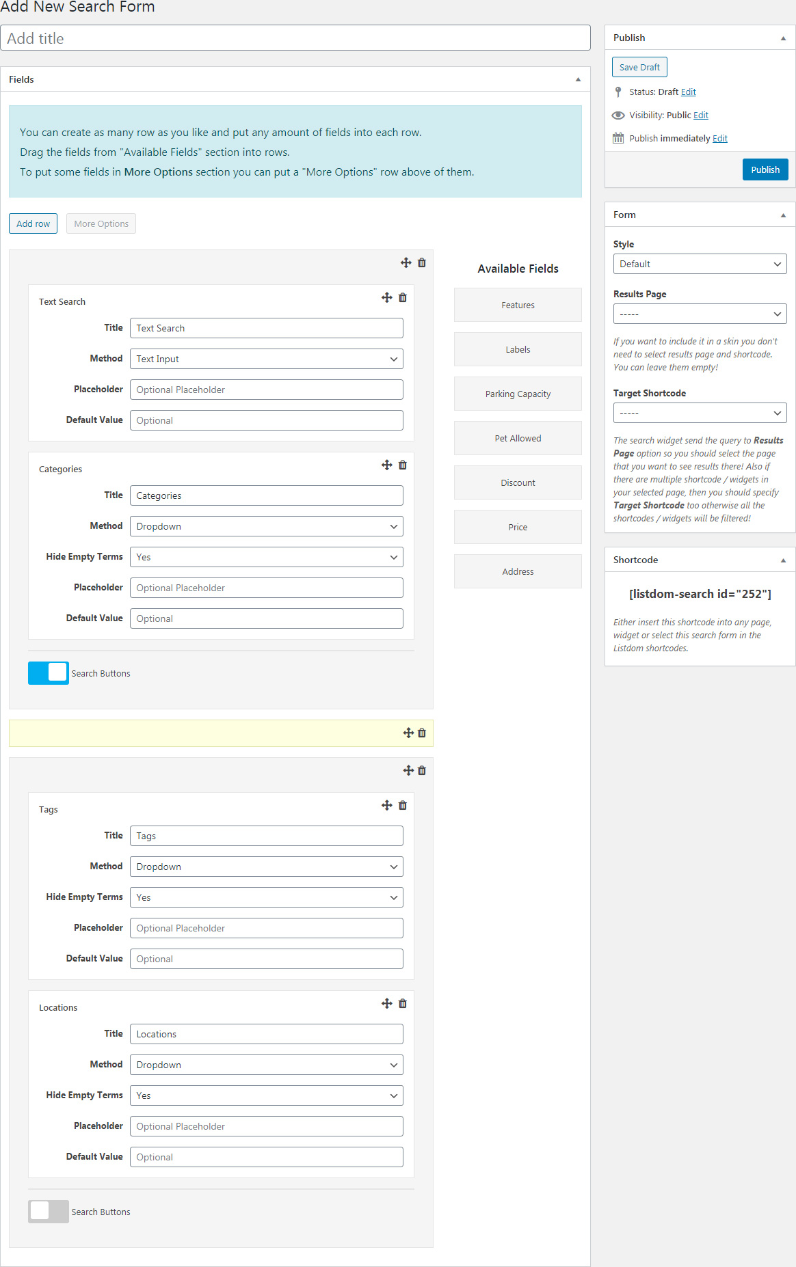
Task: Open the Tags Method dropdown
Action: click(267, 867)
